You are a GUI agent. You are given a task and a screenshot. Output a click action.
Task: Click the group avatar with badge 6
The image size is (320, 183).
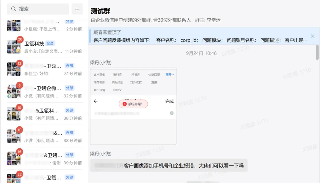click(14, 91)
